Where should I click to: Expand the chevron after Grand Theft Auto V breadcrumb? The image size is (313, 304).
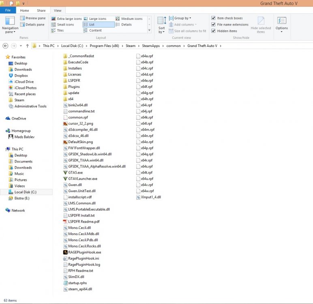tap(221, 46)
